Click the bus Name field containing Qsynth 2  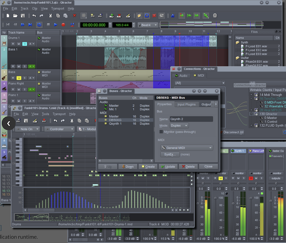191,119
